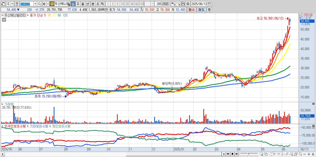This screenshot has height=157, width=316.
Task: Select the 일 daily period toggle
Action: (x=73, y=4)
